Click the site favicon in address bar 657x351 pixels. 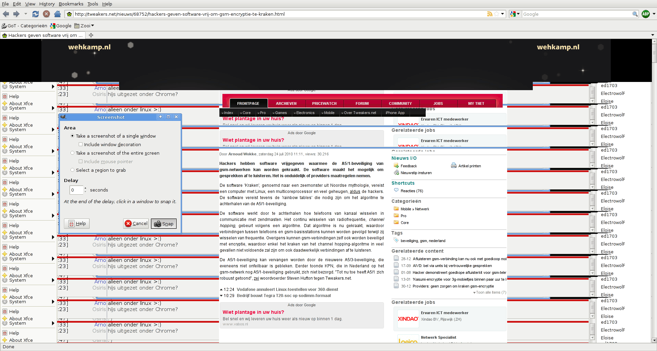click(69, 14)
